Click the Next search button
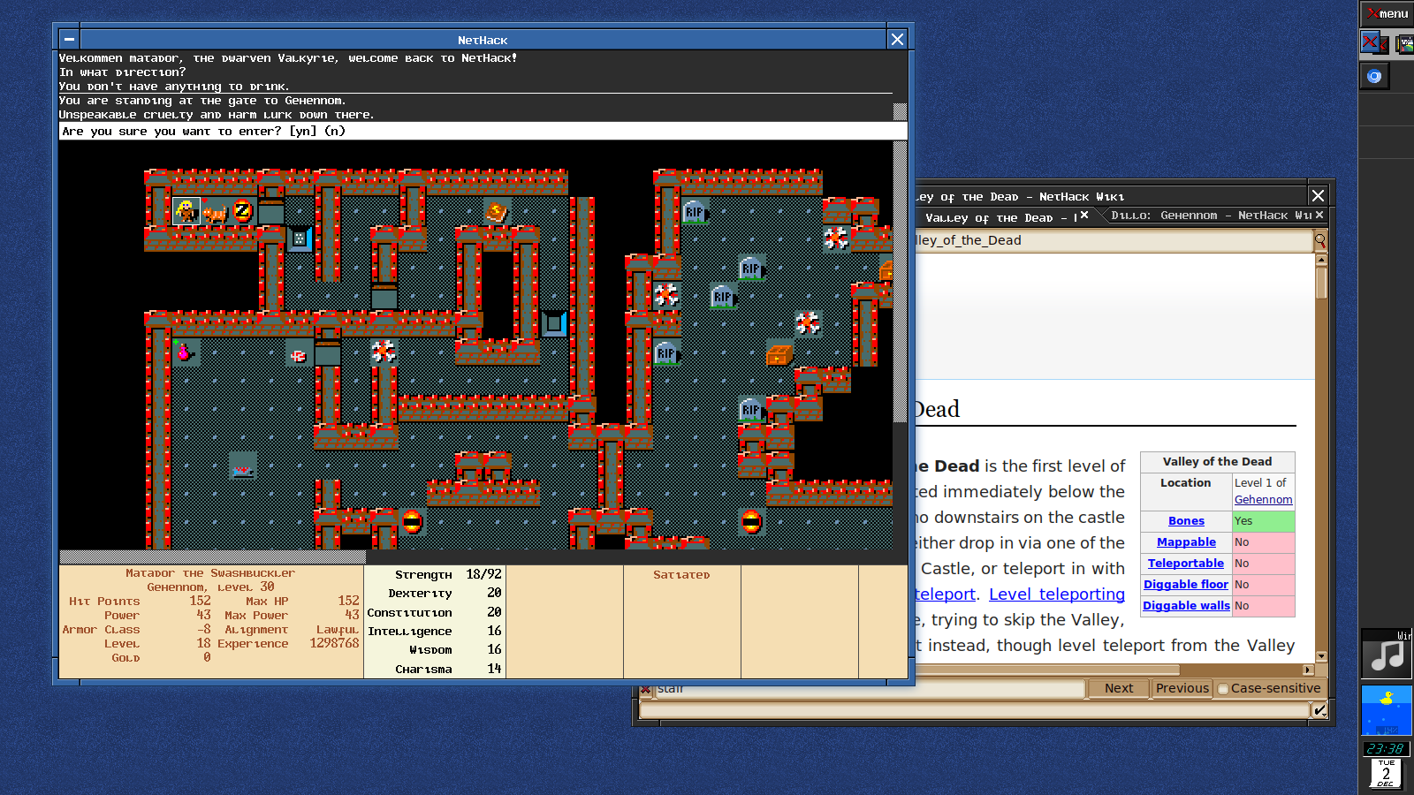1414x795 pixels. [x=1118, y=689]
